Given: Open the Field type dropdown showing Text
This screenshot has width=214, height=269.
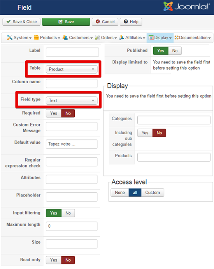Looking at the screenshot, I should 72,100.
